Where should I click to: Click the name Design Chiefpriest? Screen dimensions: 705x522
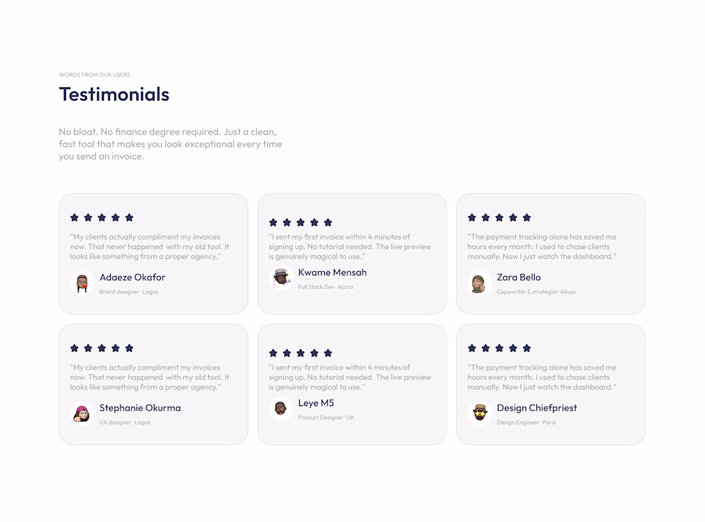[536, 408]
